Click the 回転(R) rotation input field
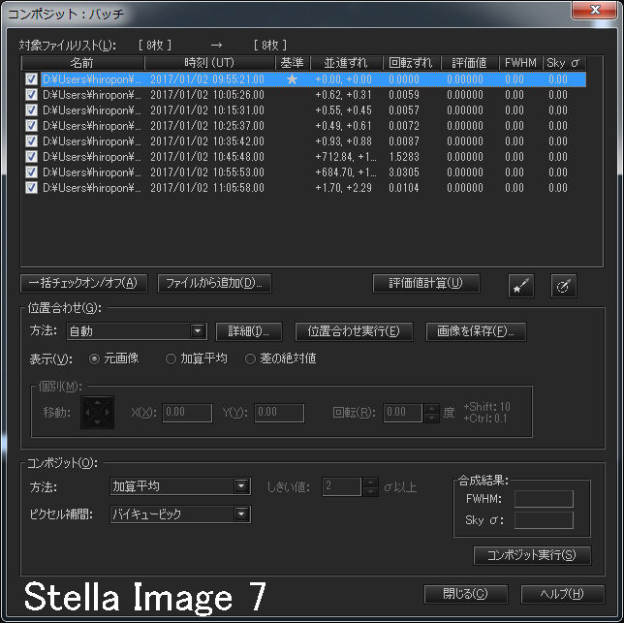 coord(403,413)
